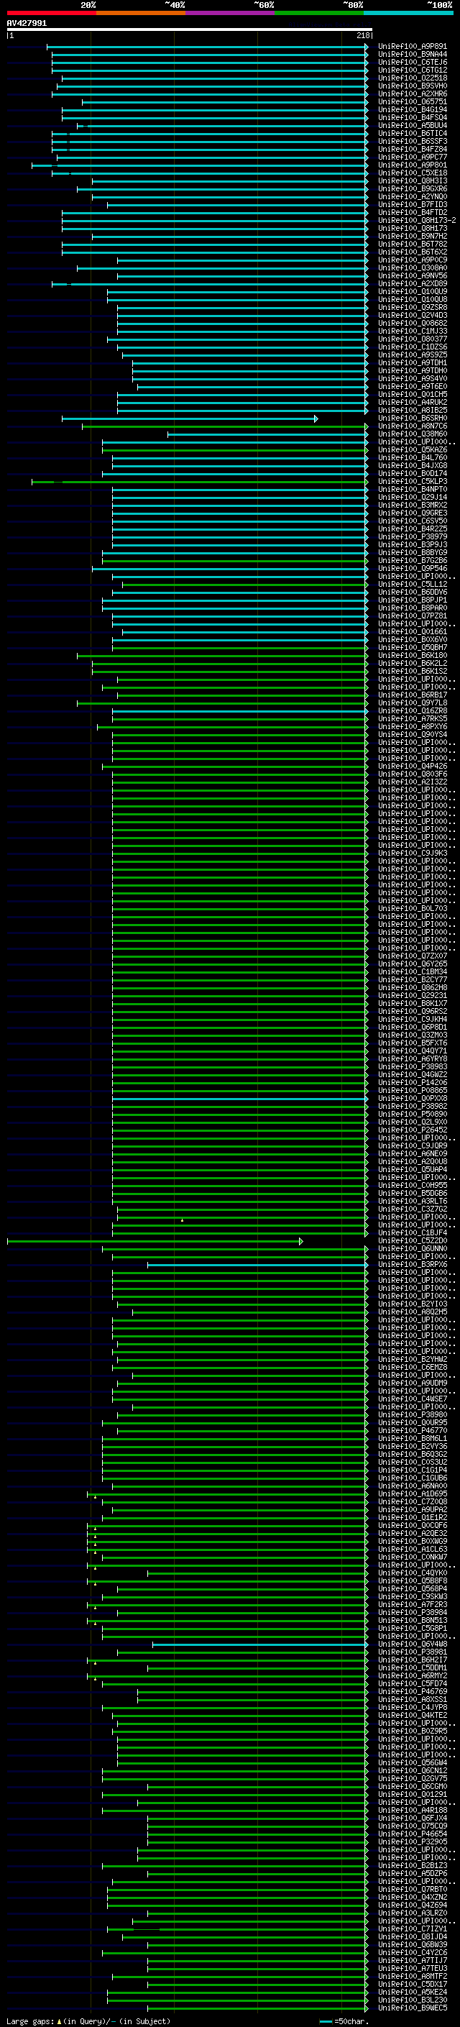Click hit UniRef100_B8BYG9
The image size is (460, 2027).
point(412,552)
